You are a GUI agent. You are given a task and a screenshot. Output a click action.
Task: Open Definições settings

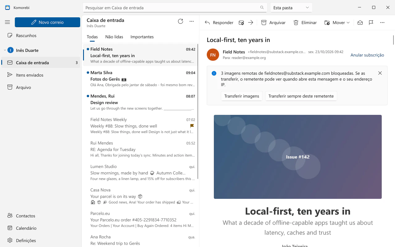[41, 241]
